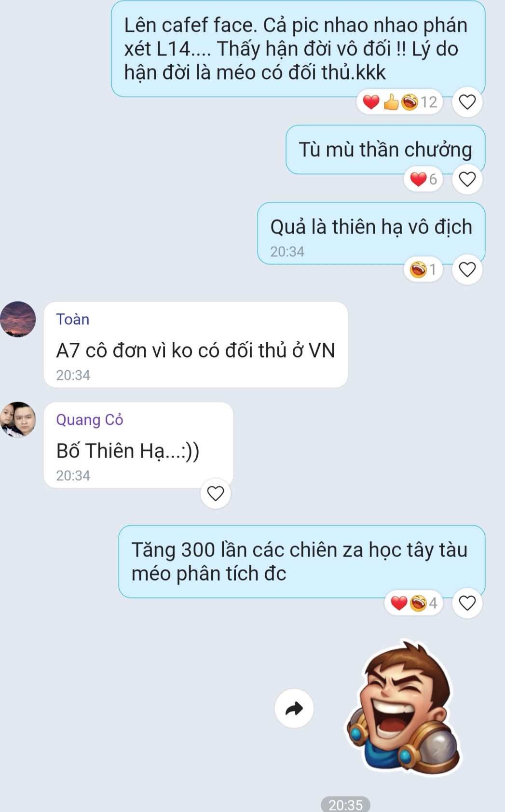This screenshot has width=505, height=812.
Task: View the 6 heart reactions badge
Action: (423, 179)
